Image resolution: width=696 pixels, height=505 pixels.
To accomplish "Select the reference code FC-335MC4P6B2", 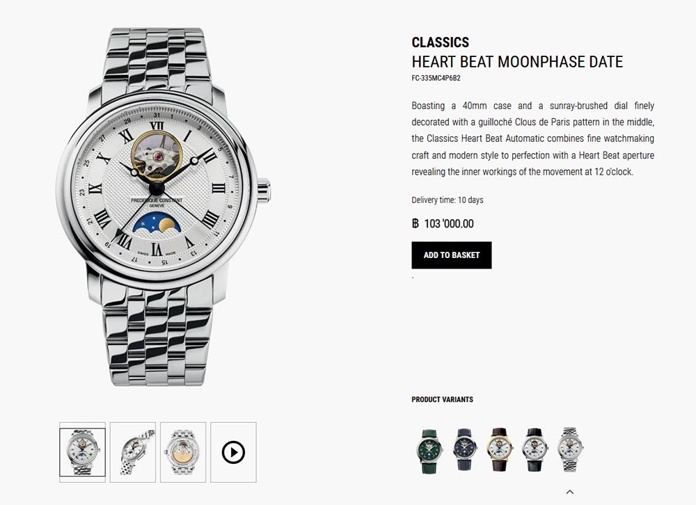I will 436,78.
